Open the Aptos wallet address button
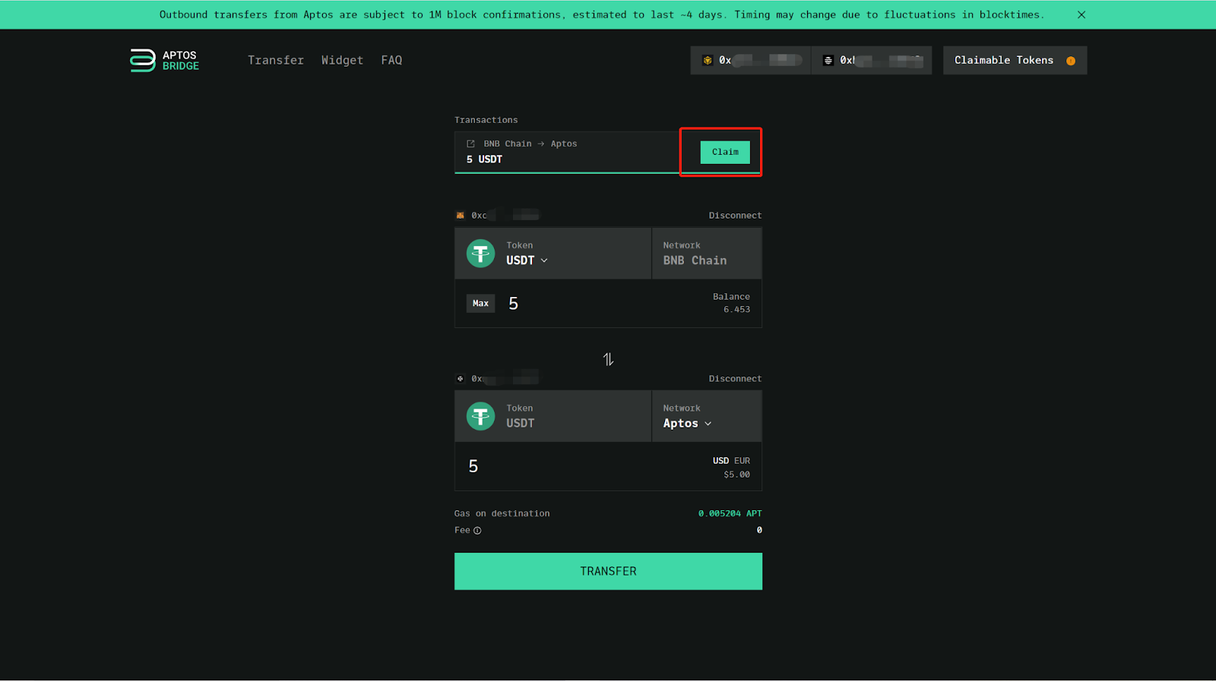Image resolution: width=1216 pixels, height=681 pixels. pyautogui.click(x=872, y=60)
